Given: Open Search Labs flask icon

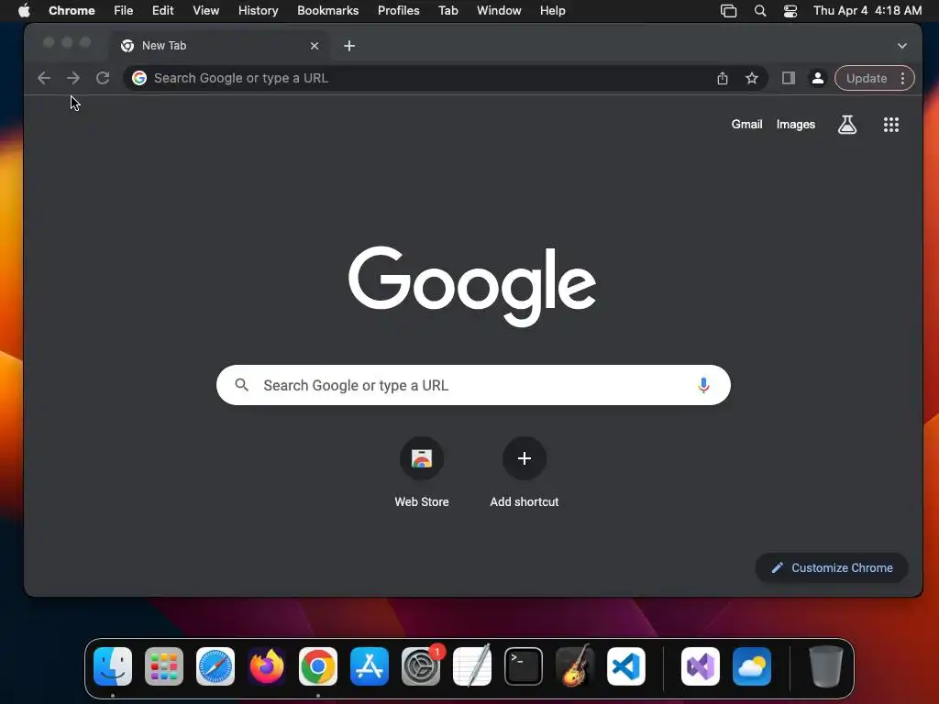Looking at the screenshot, I should pos(846,125).
